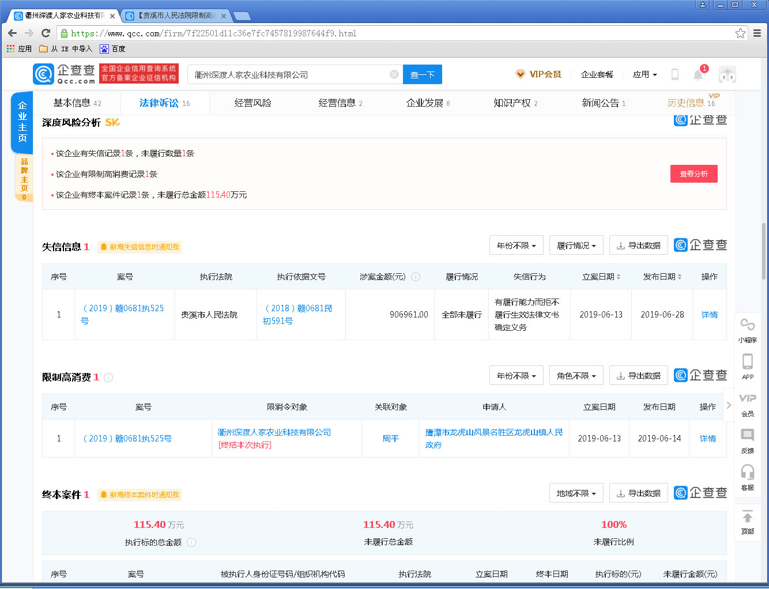Switch to 贵溪市人民法院 browser tab

176,16
